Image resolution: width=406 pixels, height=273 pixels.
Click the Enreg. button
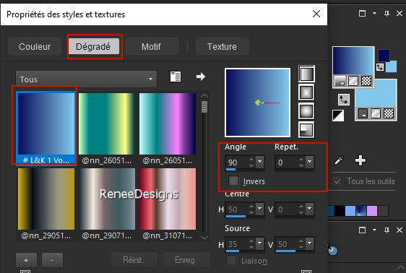186,260
